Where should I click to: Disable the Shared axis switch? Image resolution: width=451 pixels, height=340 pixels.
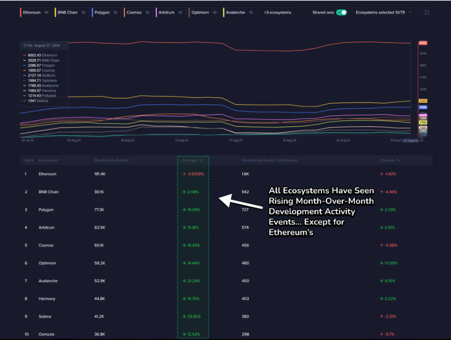[x=341, y=12]
